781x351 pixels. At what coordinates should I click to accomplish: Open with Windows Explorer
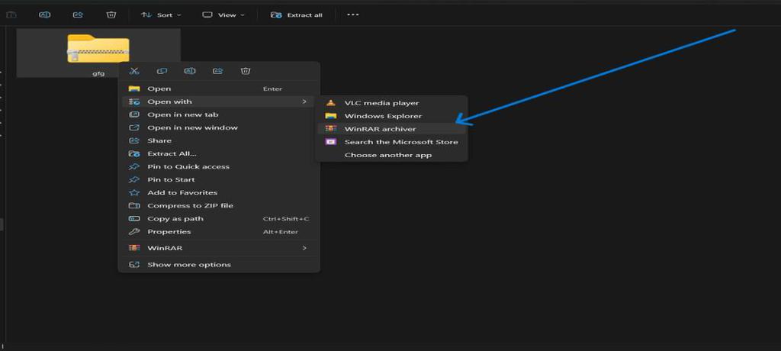tap(391, 116)
